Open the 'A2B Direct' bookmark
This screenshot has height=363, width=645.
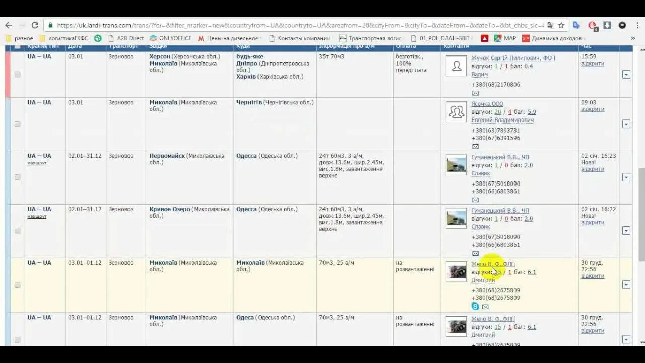pos(125,38)
